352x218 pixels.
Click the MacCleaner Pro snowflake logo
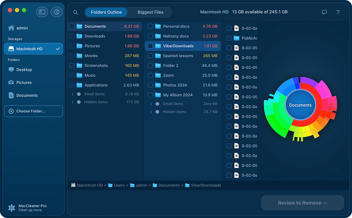coord(12,208)
